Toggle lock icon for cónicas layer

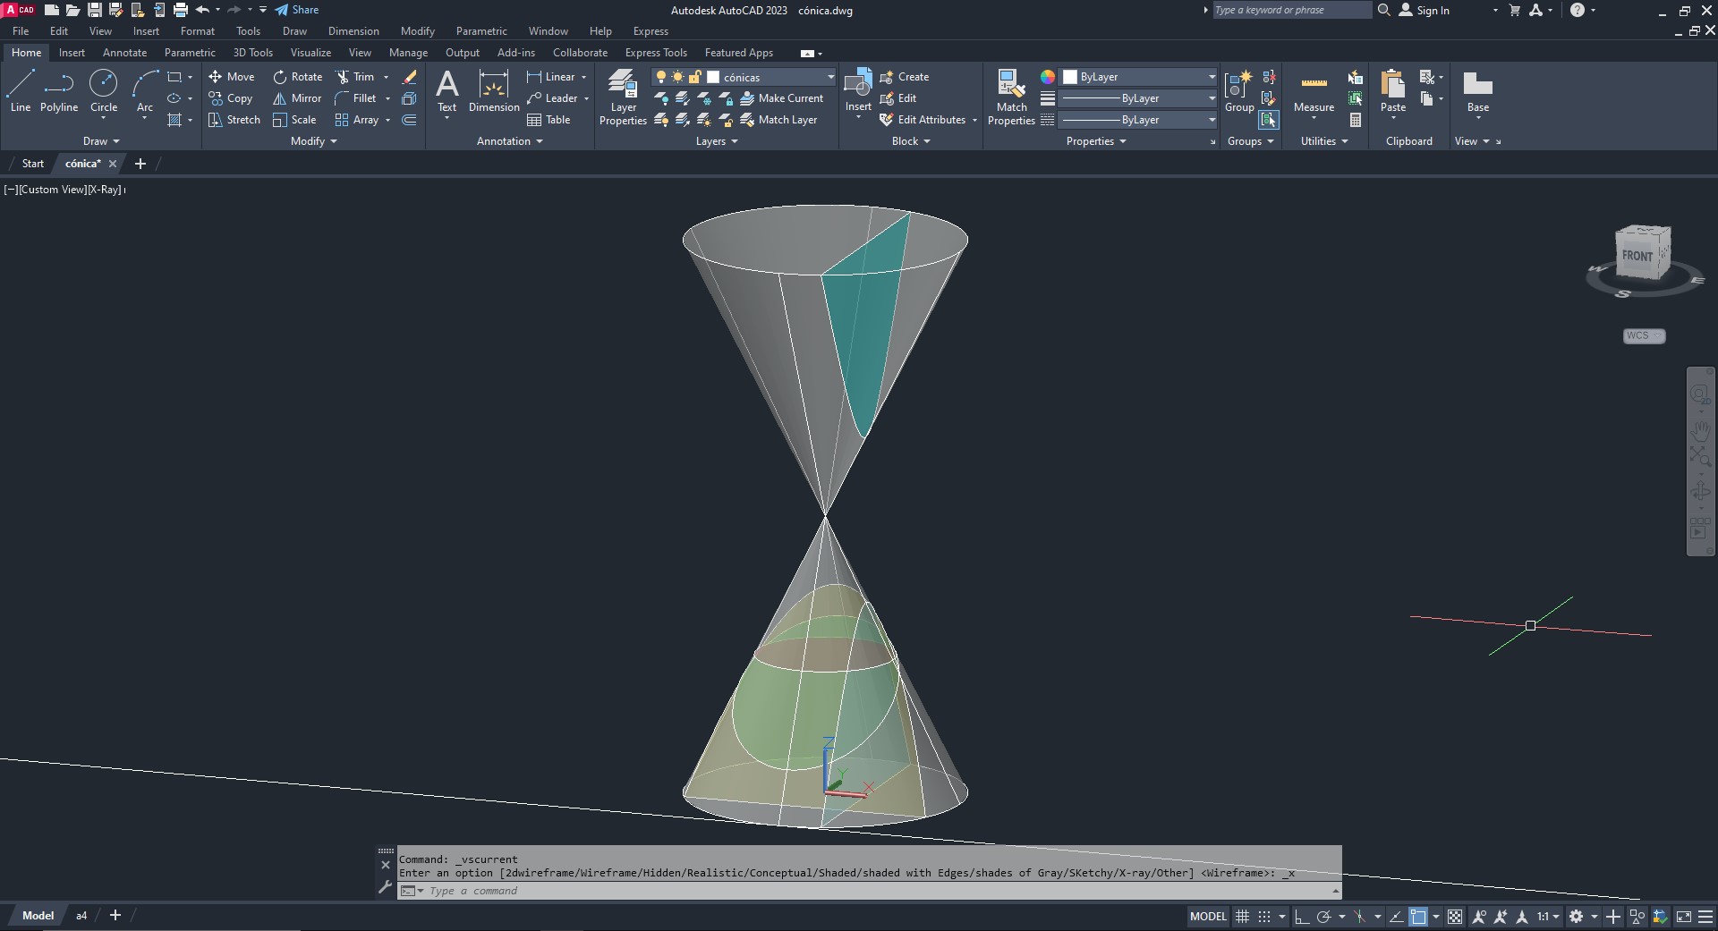(x=694, y=77)
